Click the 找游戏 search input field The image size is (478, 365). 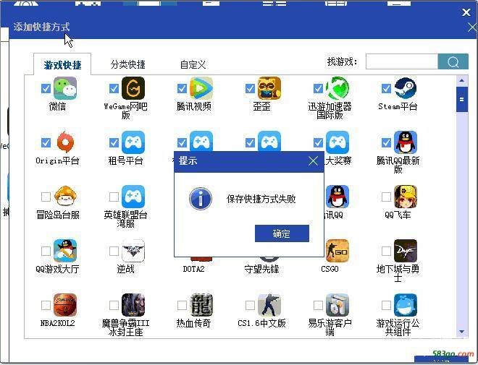pyautogui.click(x=402, y=61)
